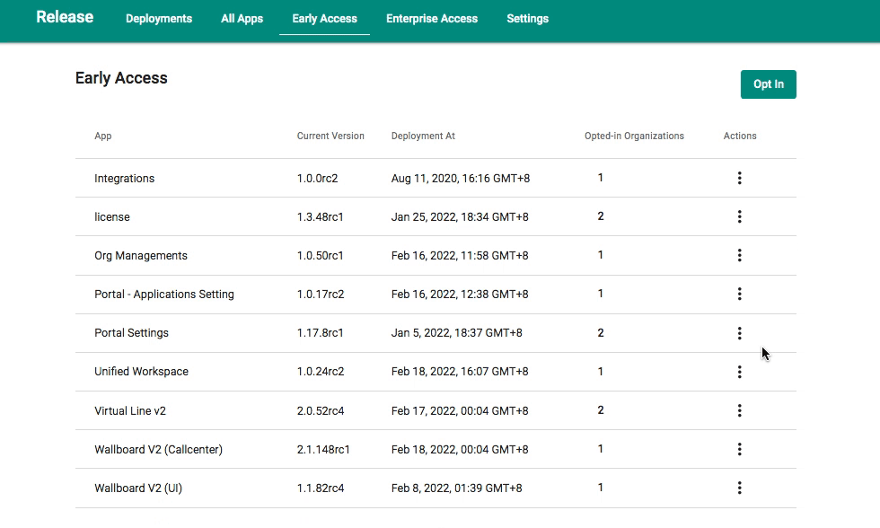Click the Early Access page heading
The height and width of the screenshot is (528, 880).
click(x=121, y=78)
